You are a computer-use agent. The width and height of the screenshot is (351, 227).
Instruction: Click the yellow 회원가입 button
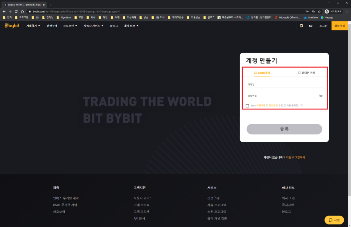(x=339, y=26)
